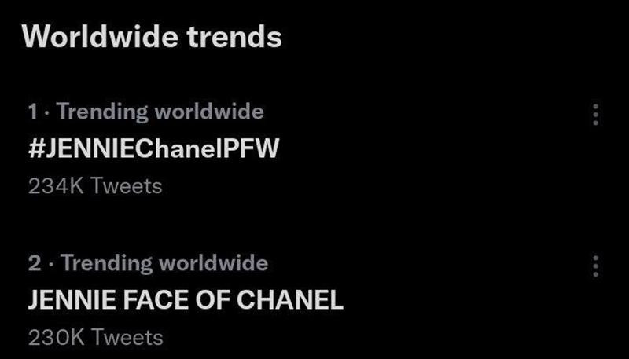
Task: Open the #JENNIEChanelPFW hashtag trend
Action: (x=153, y=148)
